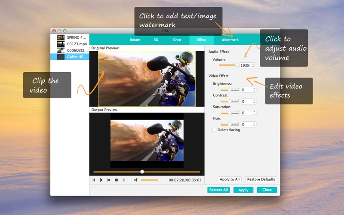Click Apply to All button
Viewport: 344px width, 215px height.
pyautogui.click(x=230, y=179)
